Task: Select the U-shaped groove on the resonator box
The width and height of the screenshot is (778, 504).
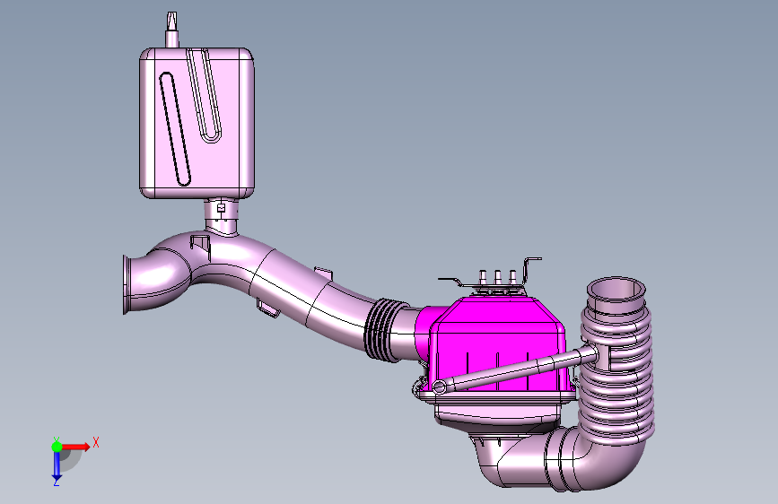Action: 204,94
